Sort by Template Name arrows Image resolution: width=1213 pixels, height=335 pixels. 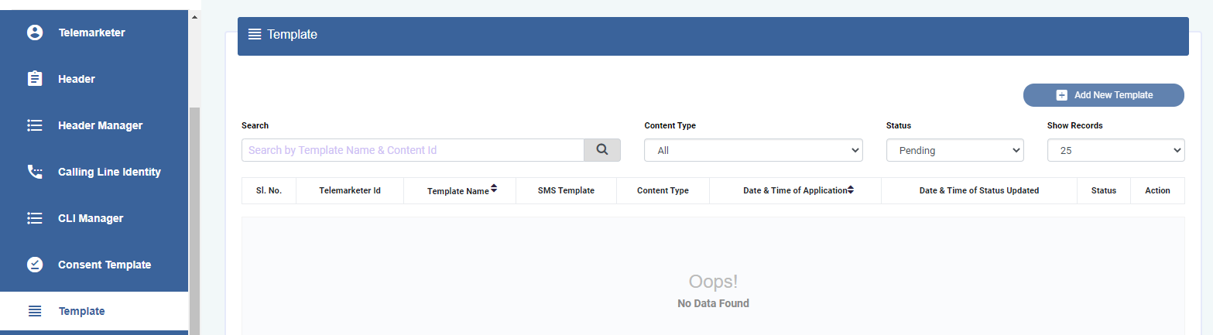click(494, 189)
